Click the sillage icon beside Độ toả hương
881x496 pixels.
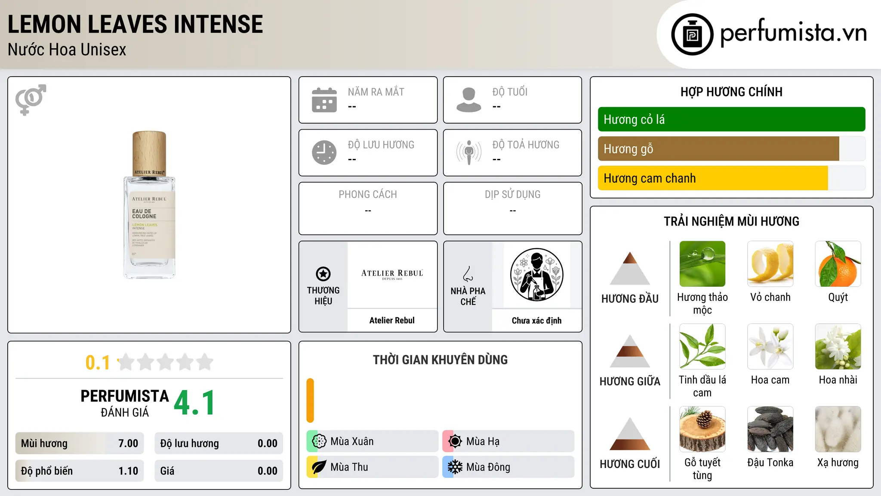click(468, 152)
